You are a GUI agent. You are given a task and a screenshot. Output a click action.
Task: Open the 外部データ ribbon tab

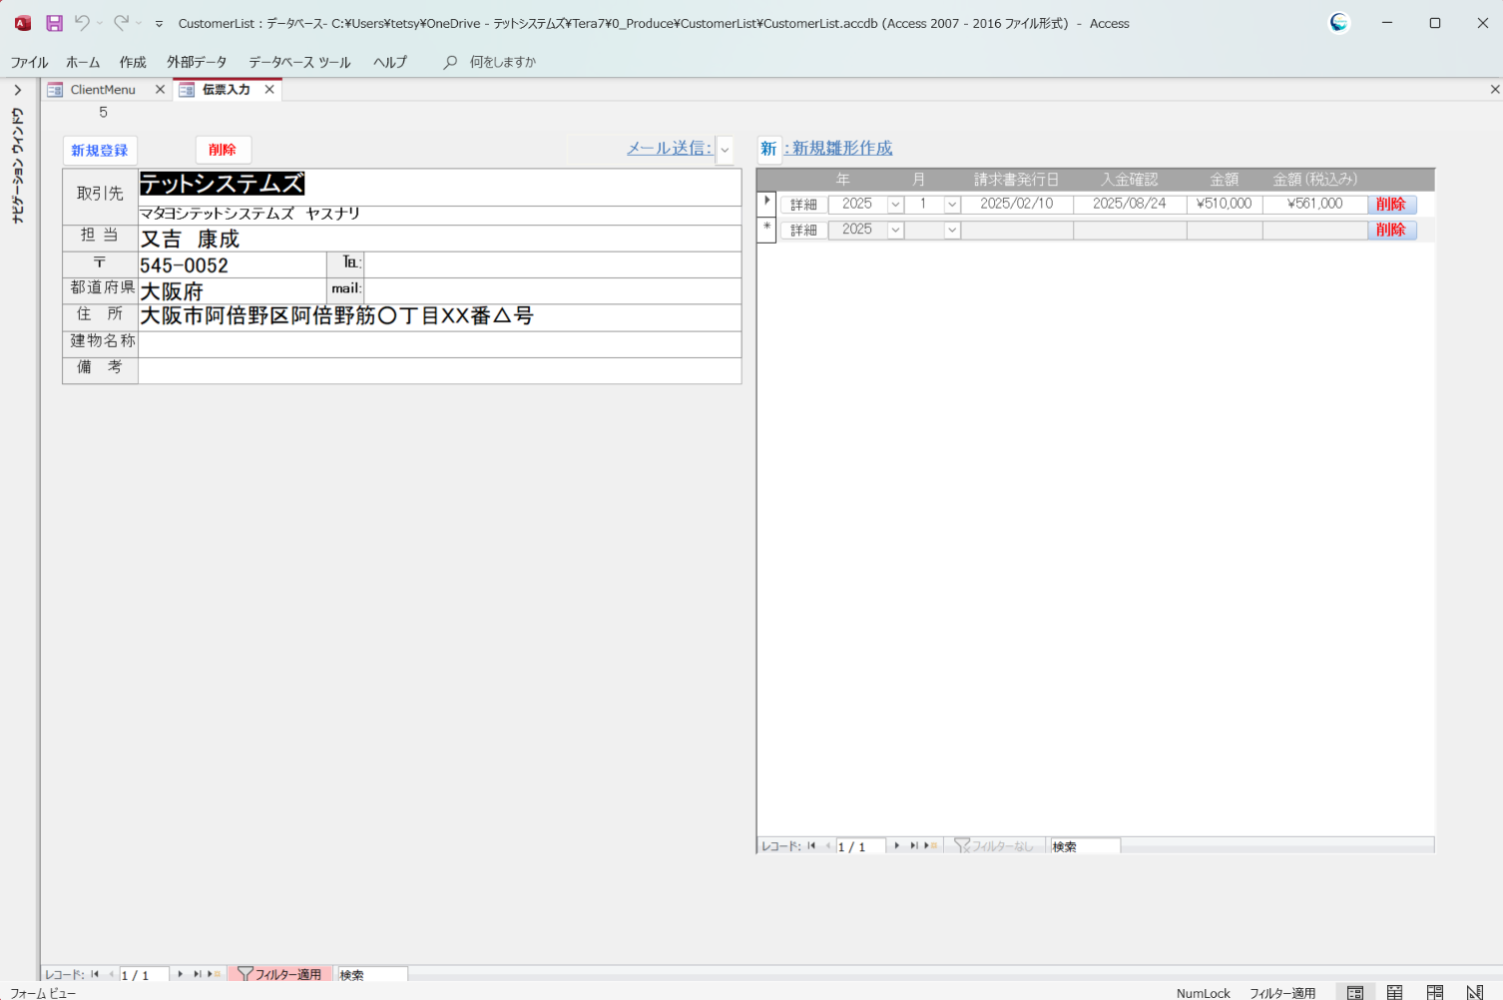coord(197,62)
